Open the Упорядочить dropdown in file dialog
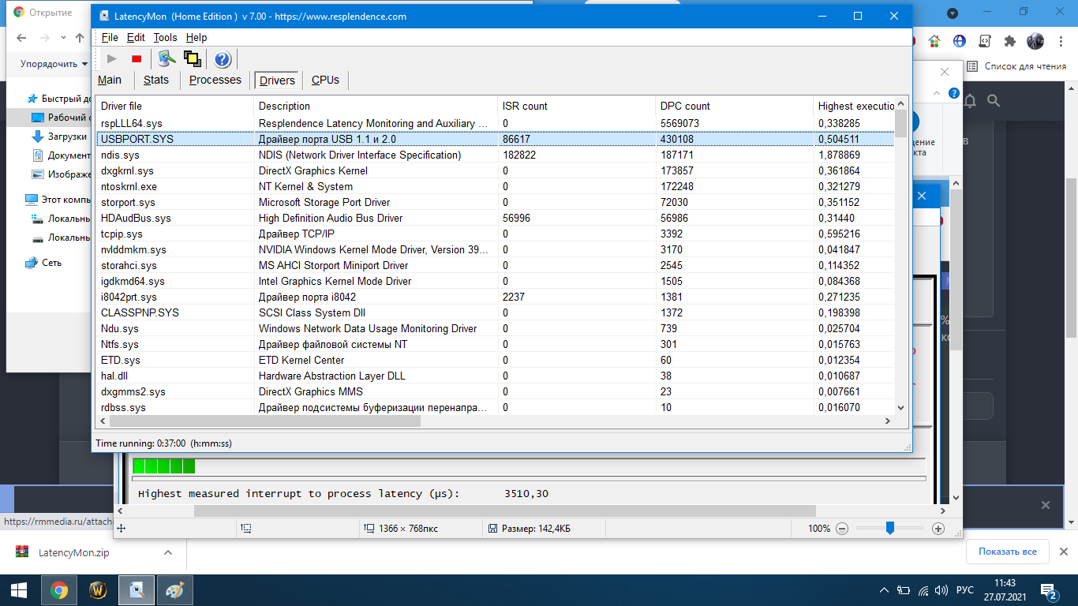This screenshot has width=1078, height=606. pos(53,64)
